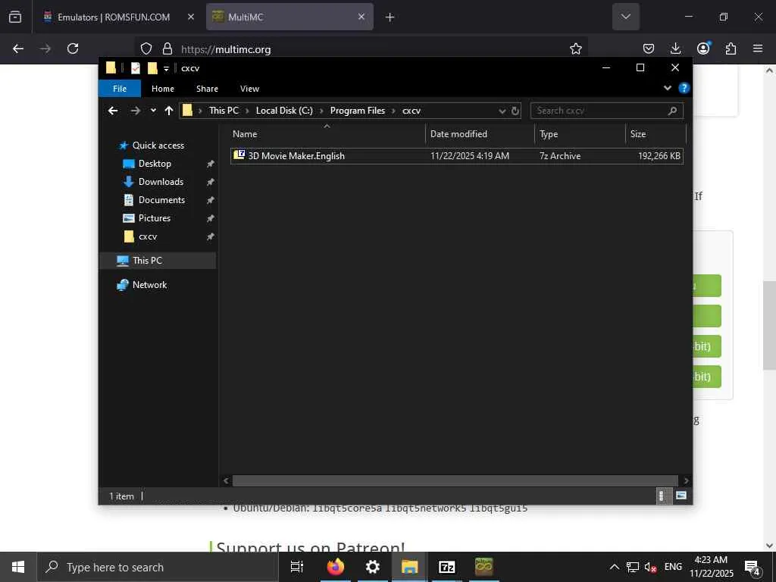The width and height of the screenshot is (776, 582).
Task: Expand the Explorer ribbon chevron
Action: tap(667, 88)
